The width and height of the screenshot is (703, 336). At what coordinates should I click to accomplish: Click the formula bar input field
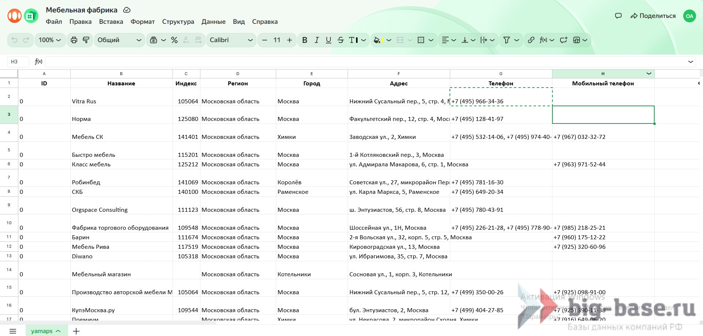click(366, 62)
